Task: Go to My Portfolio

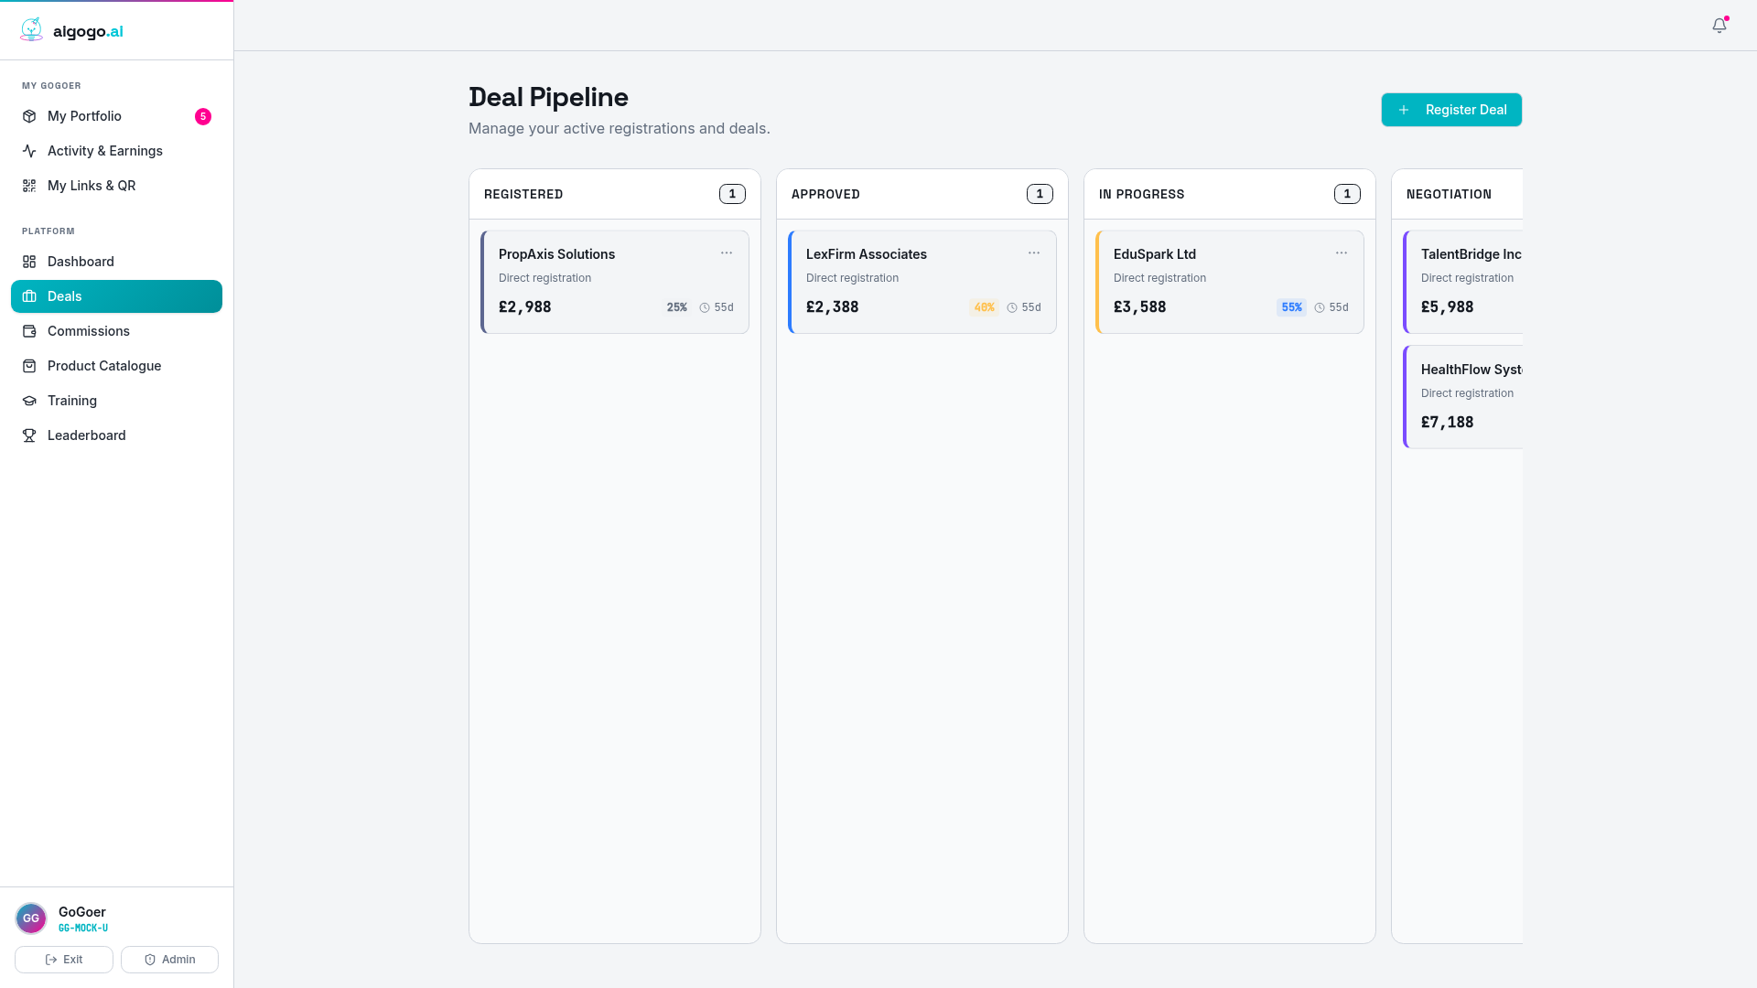Action: click(x=116, y=116)
